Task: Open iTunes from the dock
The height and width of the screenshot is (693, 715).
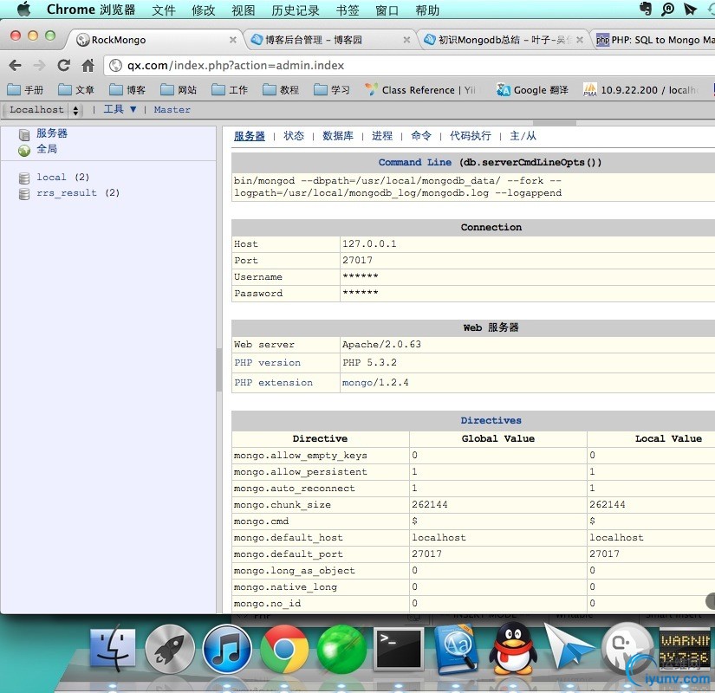Action: pos(226,649)
